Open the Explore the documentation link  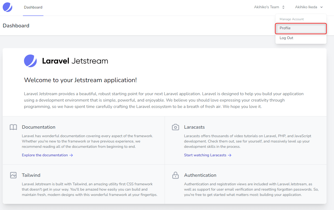45,155
